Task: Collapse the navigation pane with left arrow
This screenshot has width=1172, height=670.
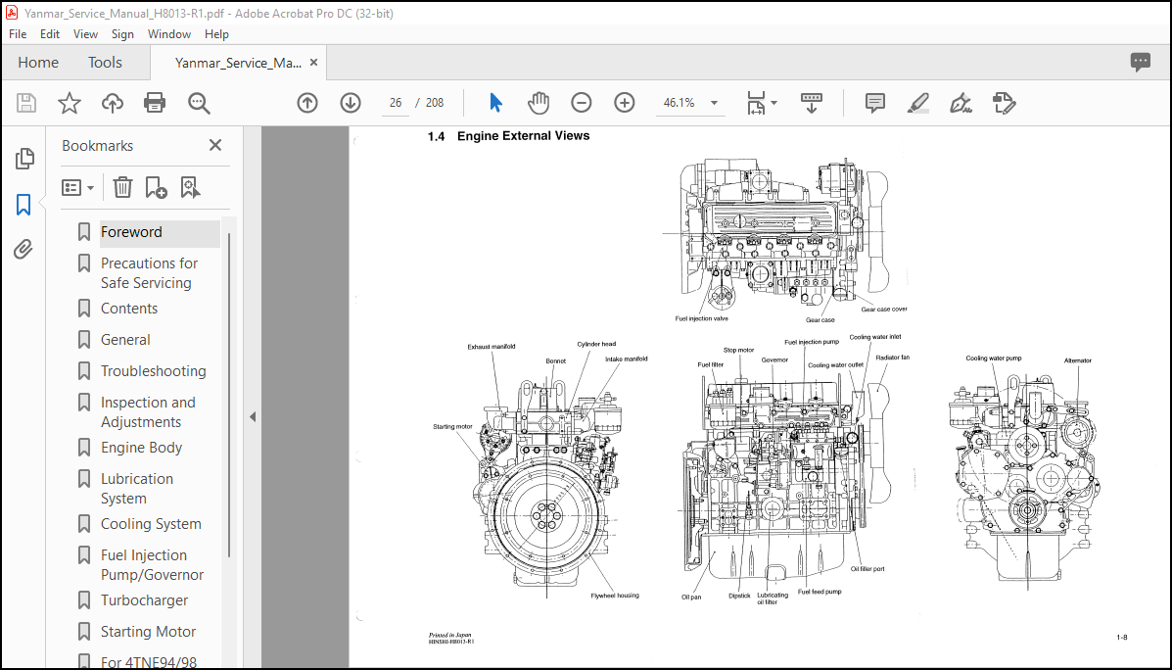Action: (253, 416)
